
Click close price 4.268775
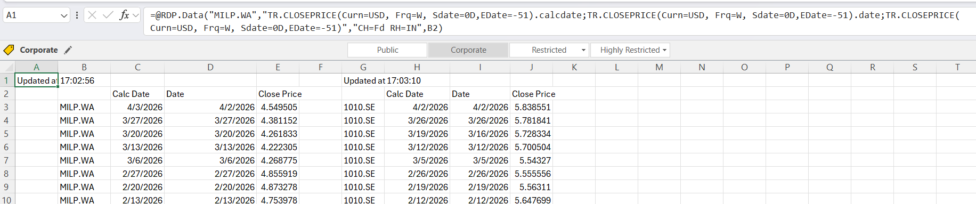(278, 160)
